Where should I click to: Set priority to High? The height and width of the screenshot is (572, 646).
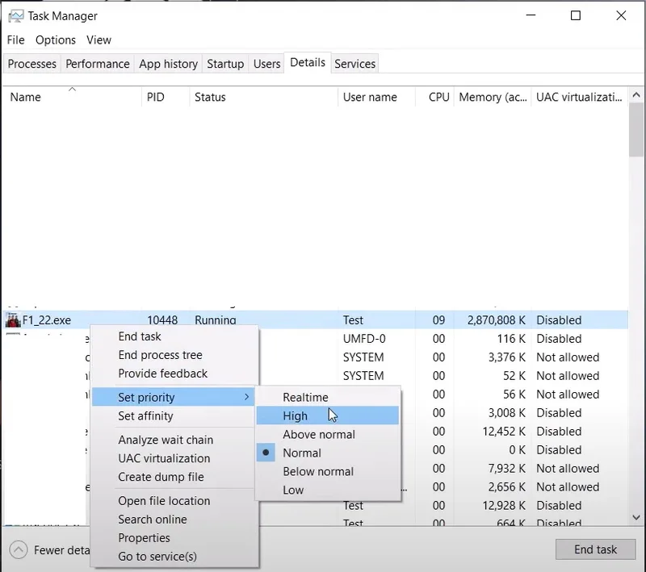pos(328,415)
